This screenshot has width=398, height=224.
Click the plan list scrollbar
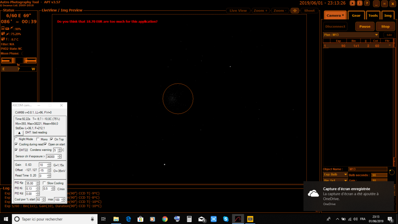[x=394, y=102]
